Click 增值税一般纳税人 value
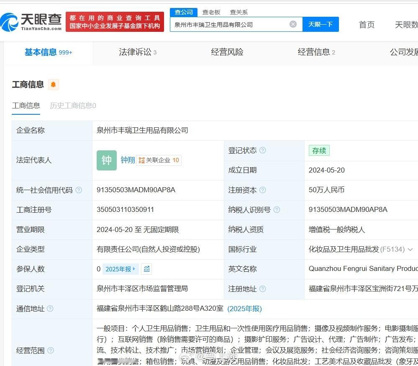 point(337,229)
